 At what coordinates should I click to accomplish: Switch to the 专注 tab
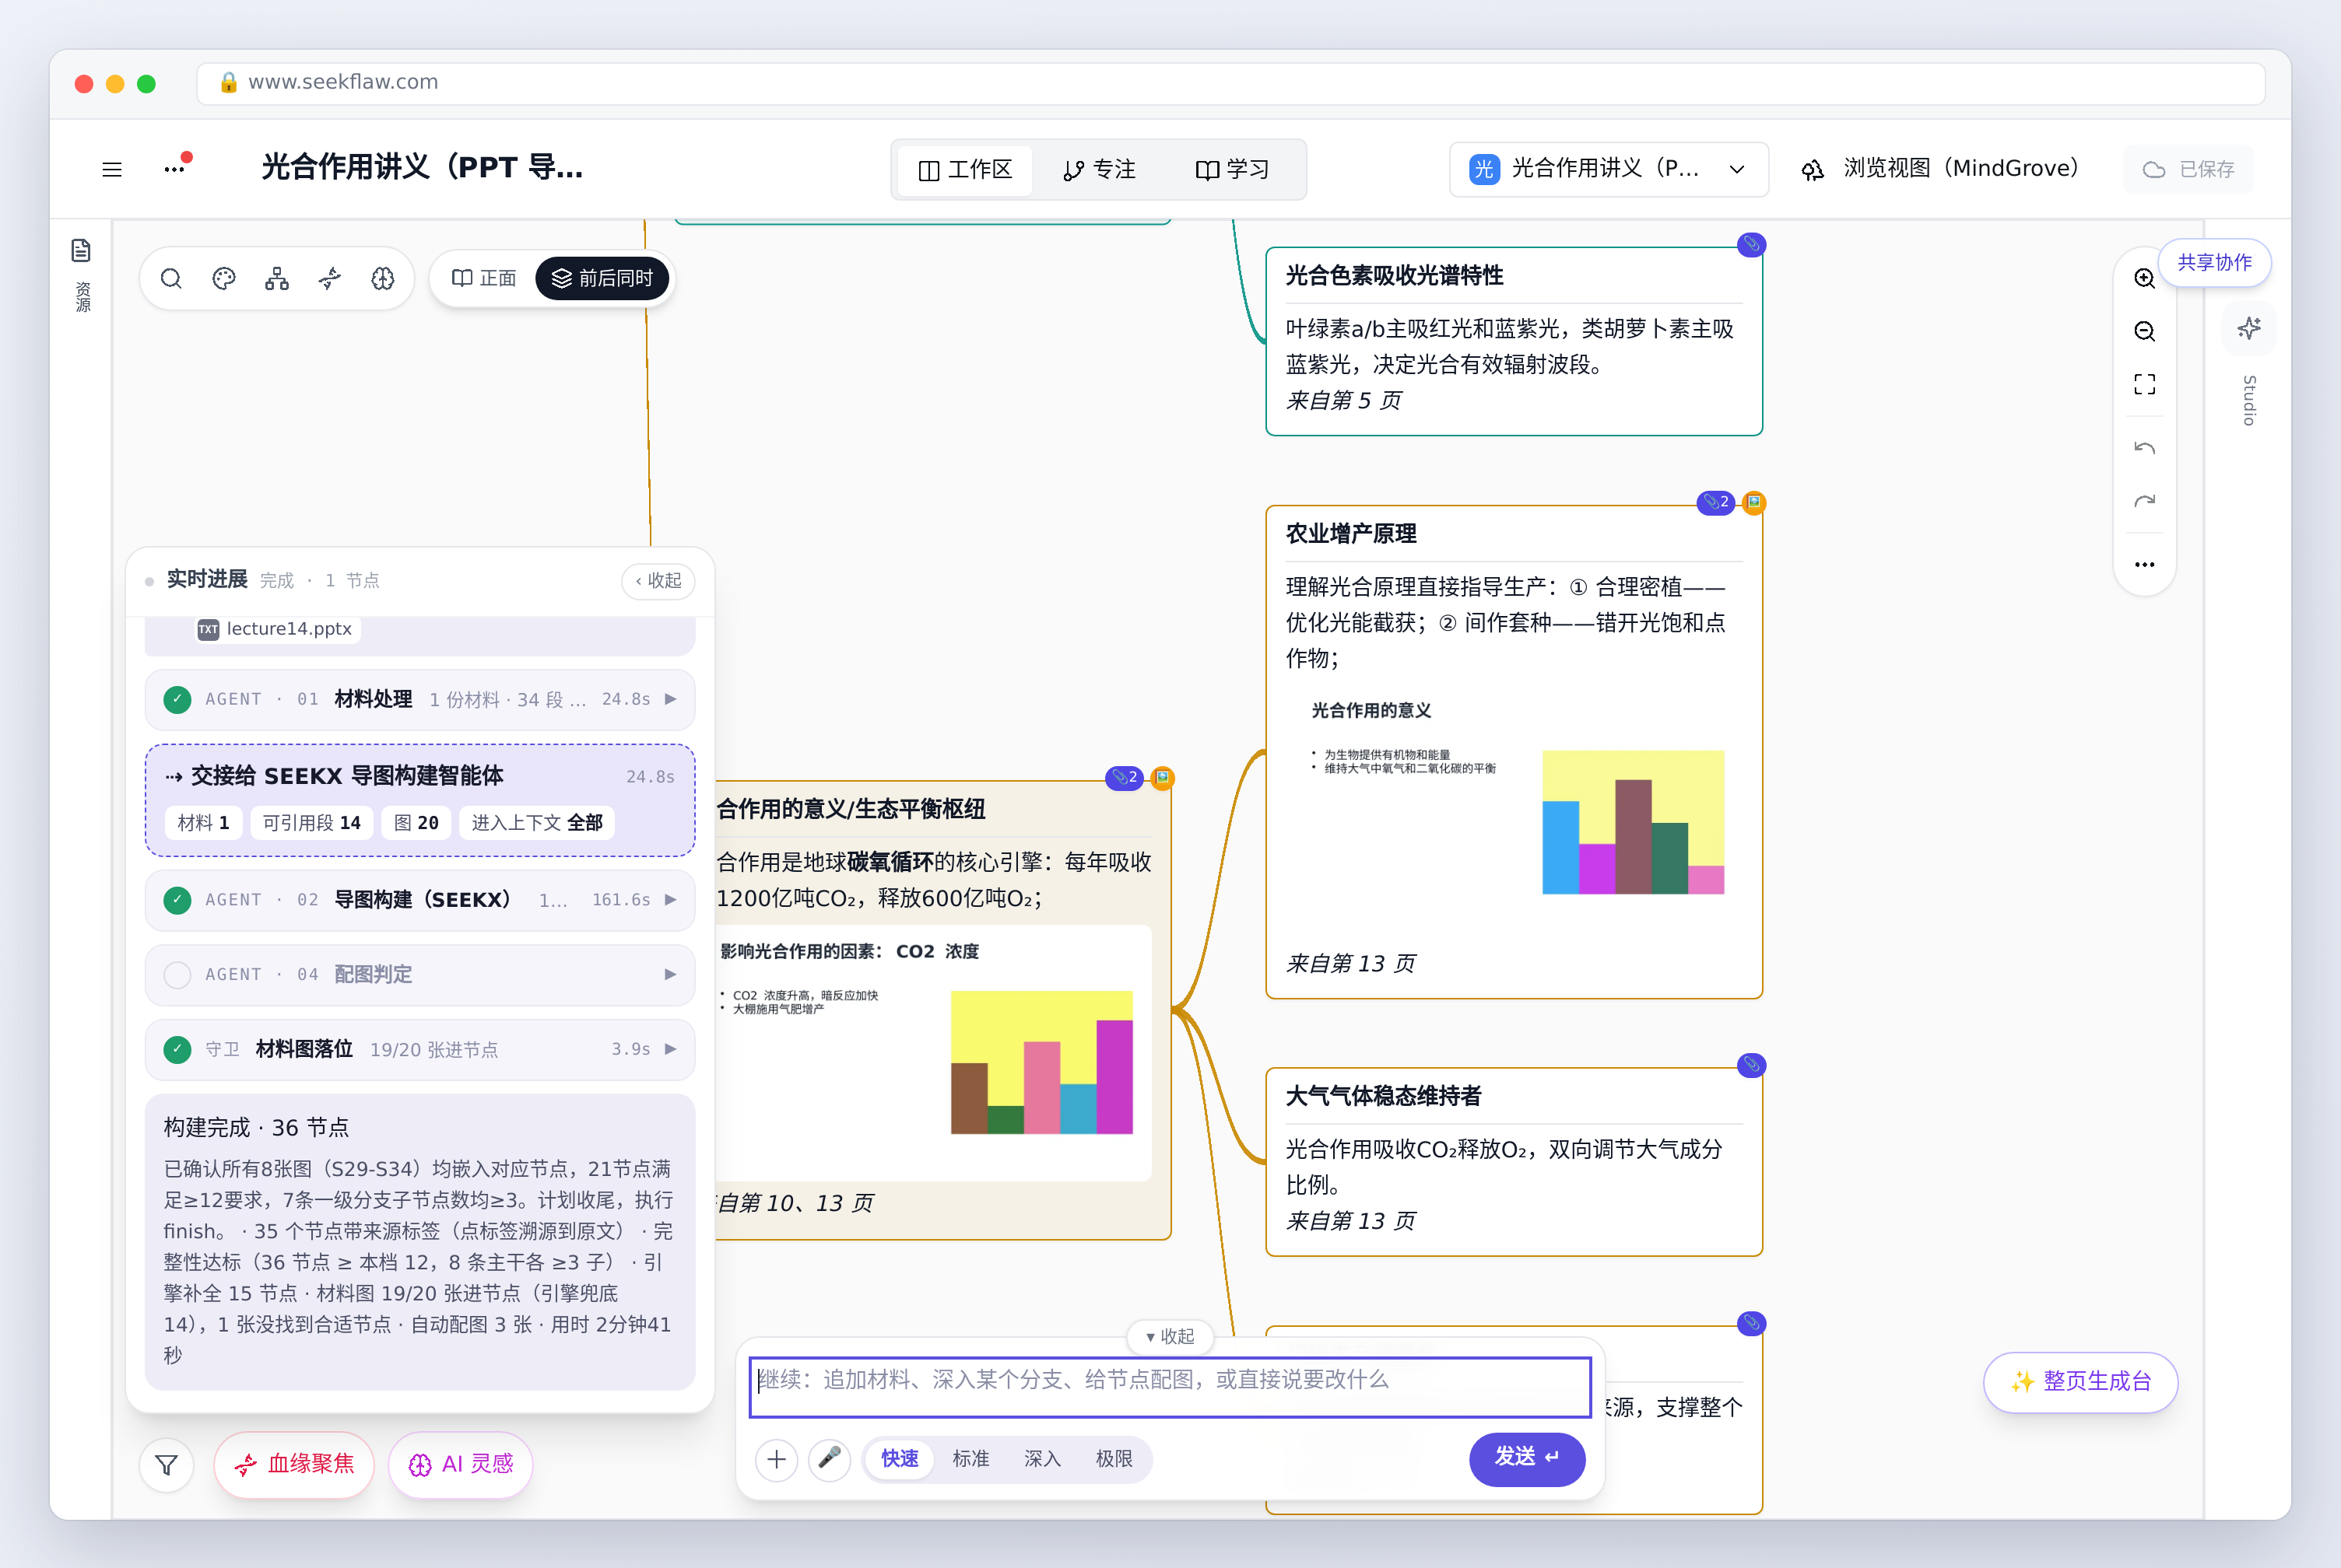[1100, 170]
